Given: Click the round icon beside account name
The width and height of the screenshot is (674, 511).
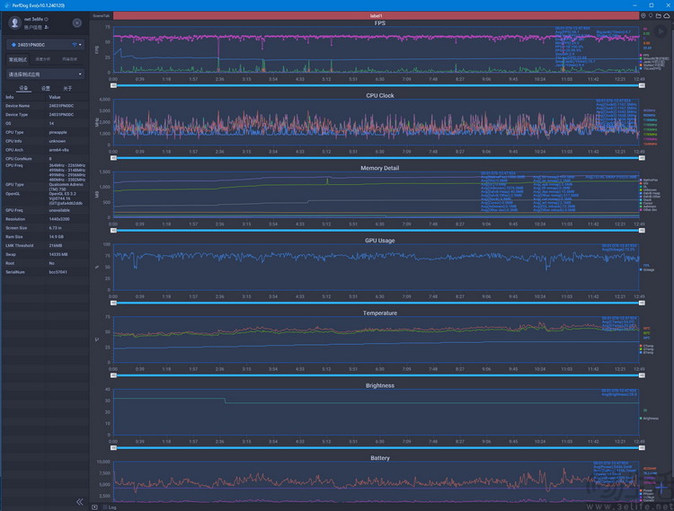Looking at the screenshot, I should [x=76, y=22].
